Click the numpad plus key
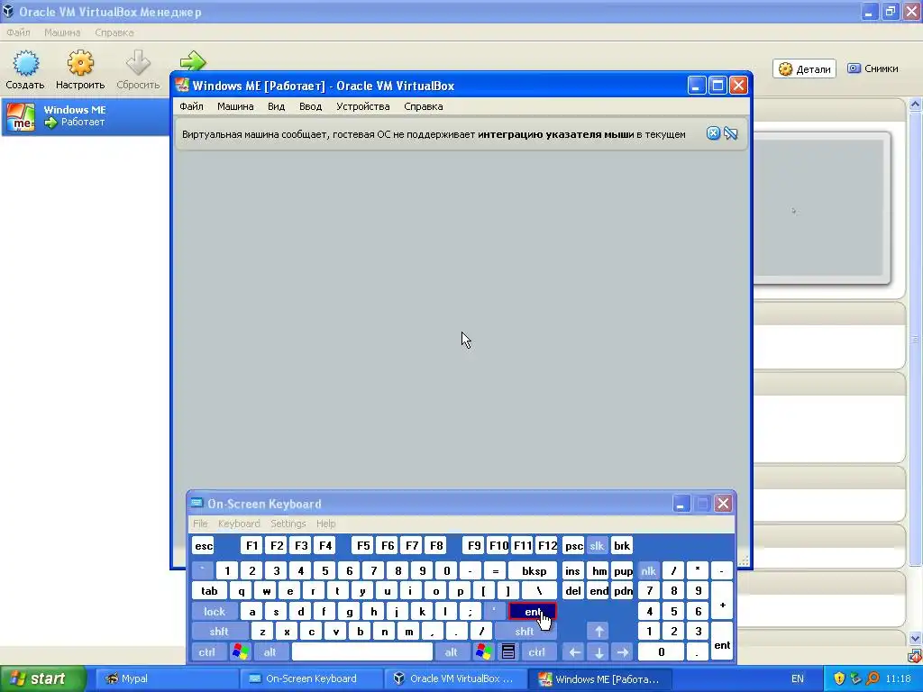The height and width of the screenshot is (692, 923). pyautogui.click(x=722, y=601)
